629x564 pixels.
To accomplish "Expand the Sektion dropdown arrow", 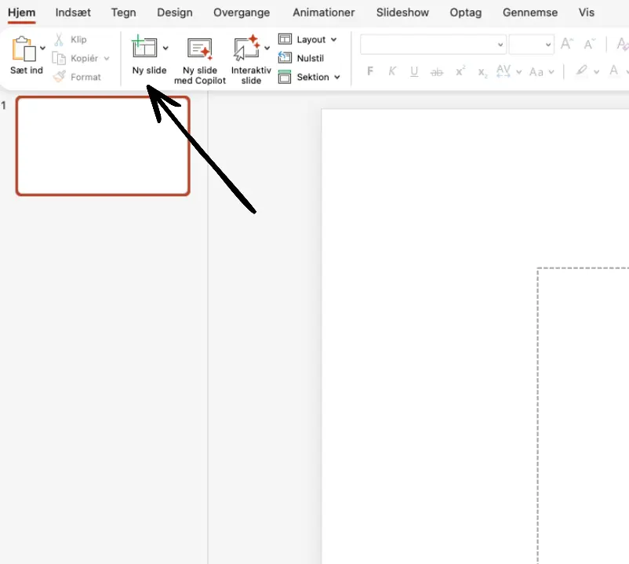I will [x=337, y=77].
